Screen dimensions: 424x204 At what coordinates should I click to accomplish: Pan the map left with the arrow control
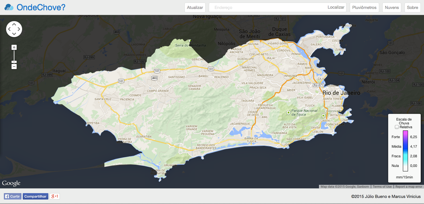9,29
